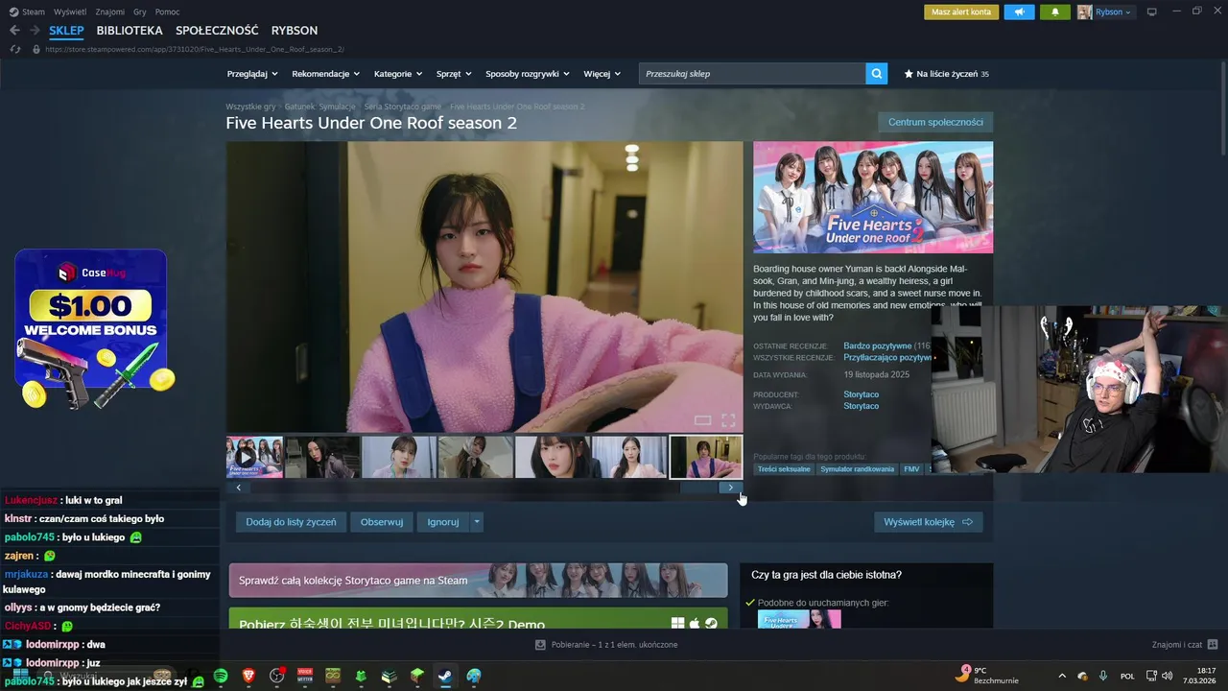This screenshot has width=1228, height=691.
Task: Open the Gry menu
Action: pyautogui.click(x=140, y=12)
